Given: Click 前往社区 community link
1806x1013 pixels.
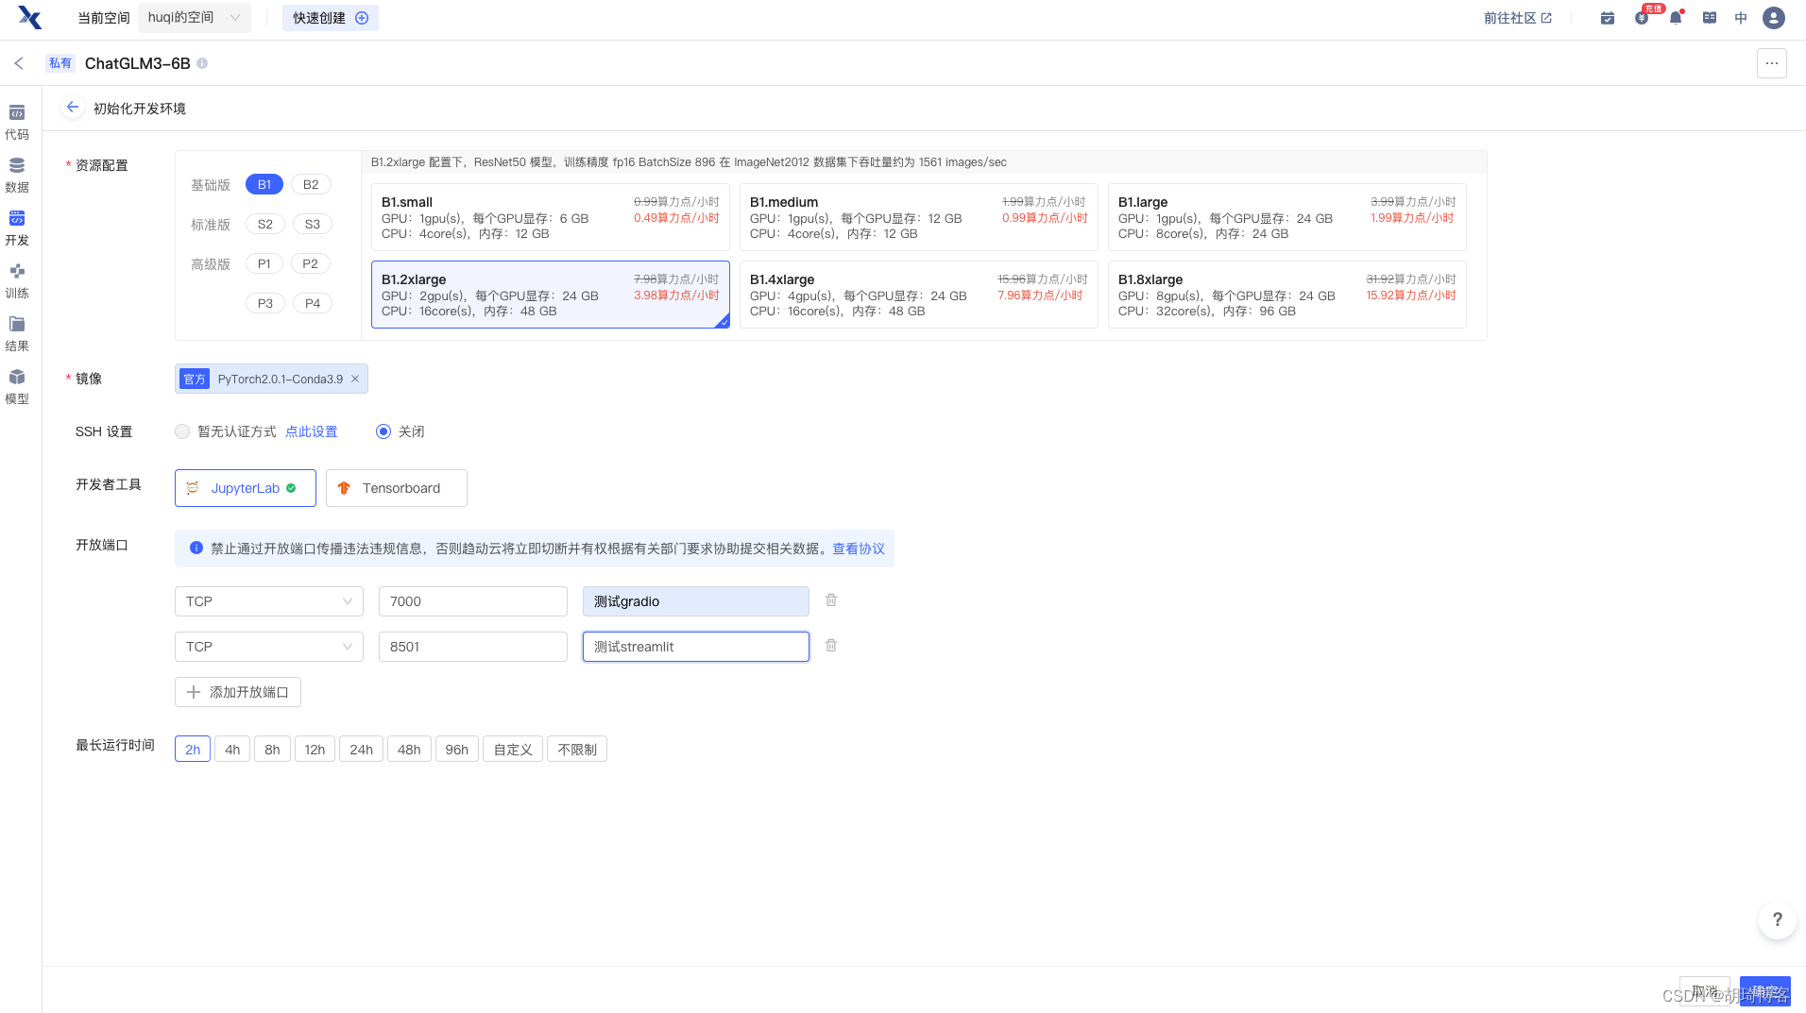Looking at the screenshot, I should 1517,18.
